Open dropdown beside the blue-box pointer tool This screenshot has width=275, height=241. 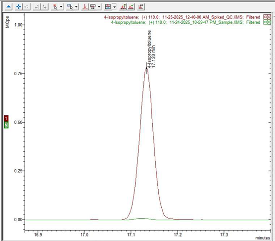pos(76,7)
